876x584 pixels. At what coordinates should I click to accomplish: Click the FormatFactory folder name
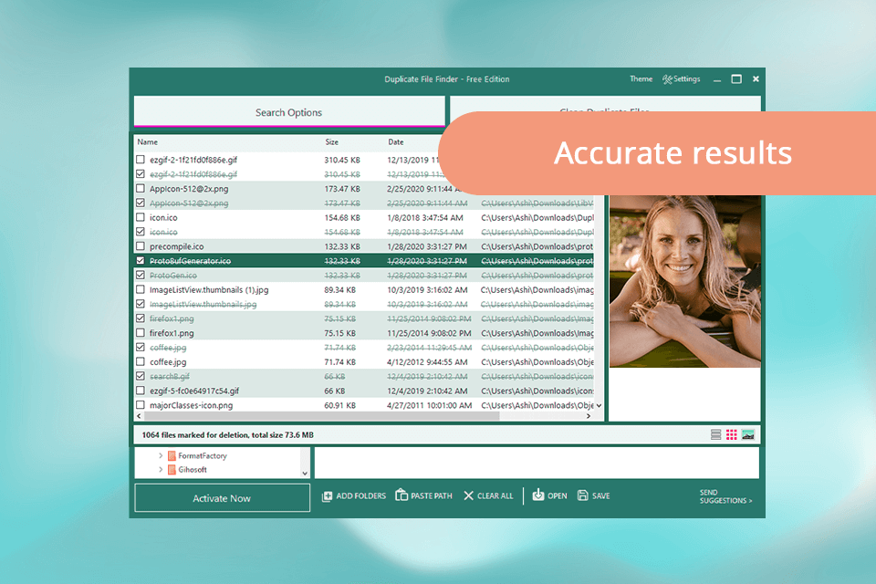[x=203, y=456]
